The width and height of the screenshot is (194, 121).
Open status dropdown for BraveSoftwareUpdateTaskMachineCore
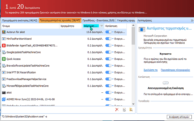pos(113,66)
